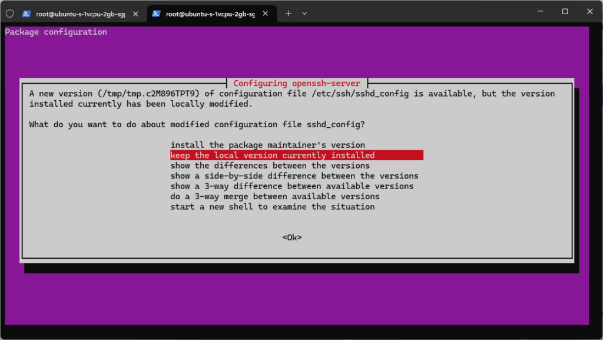Maximize the terminal window
603x340 pixels.
pos(565,11)
